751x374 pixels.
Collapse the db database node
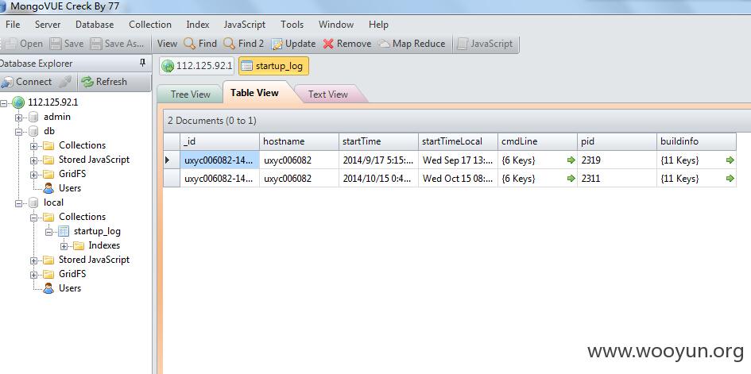pos(19,132)
